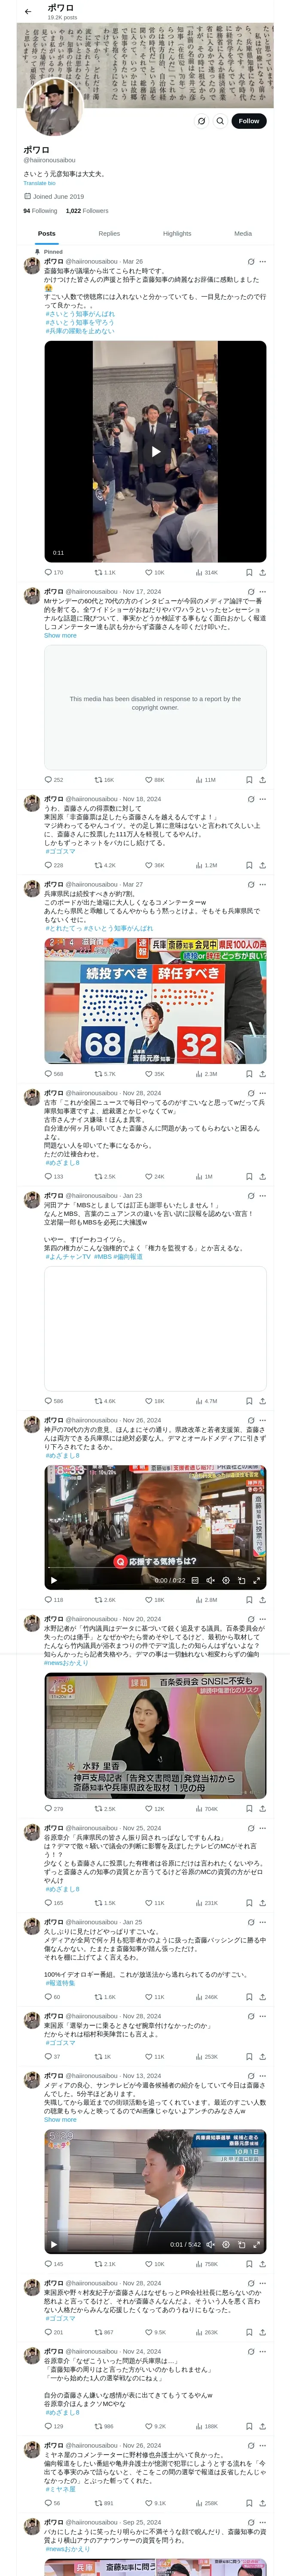
Task: Search this profile's posts with the magnifier icon
Action: tap(220, 121)
